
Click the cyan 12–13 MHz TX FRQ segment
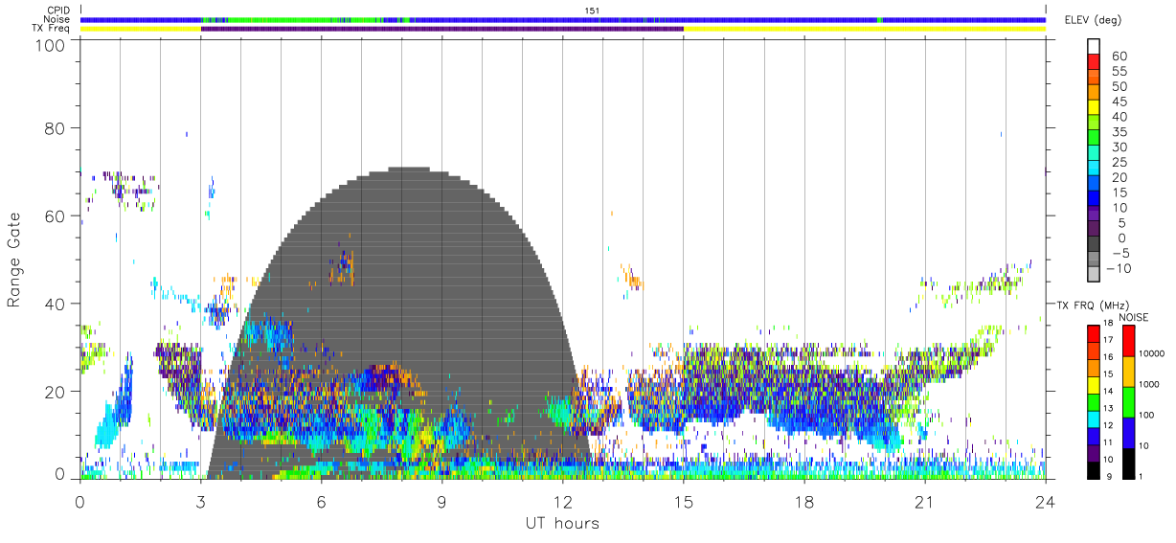[1093, 419]
